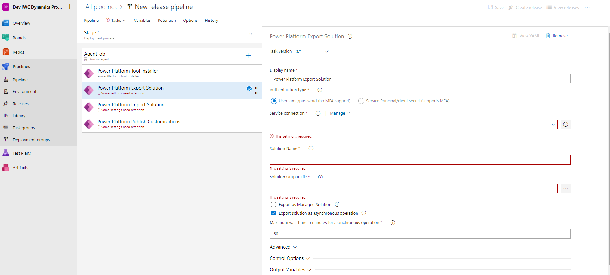Browse for Solution Output File path
Screen dimensions: 610x275
click(x=566, y=188)
